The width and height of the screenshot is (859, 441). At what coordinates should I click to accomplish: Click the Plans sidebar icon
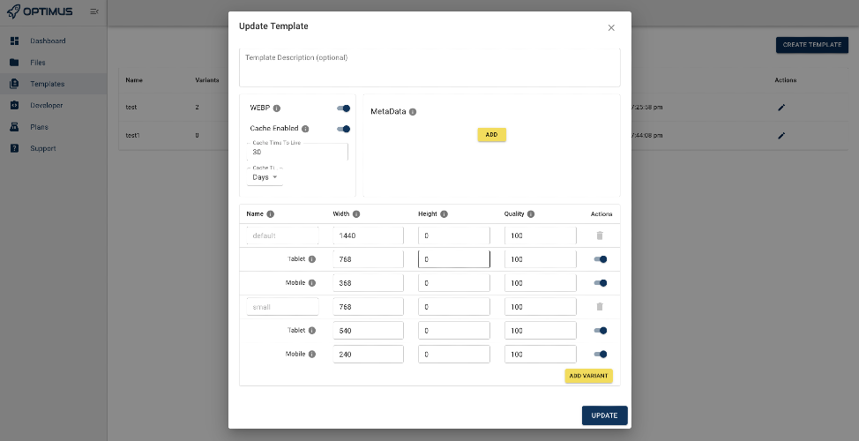pos(14,127)
